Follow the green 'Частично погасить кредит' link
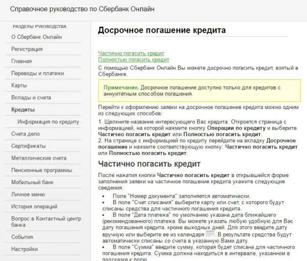Screen dimensions: 307x261 tap(131, 53)
